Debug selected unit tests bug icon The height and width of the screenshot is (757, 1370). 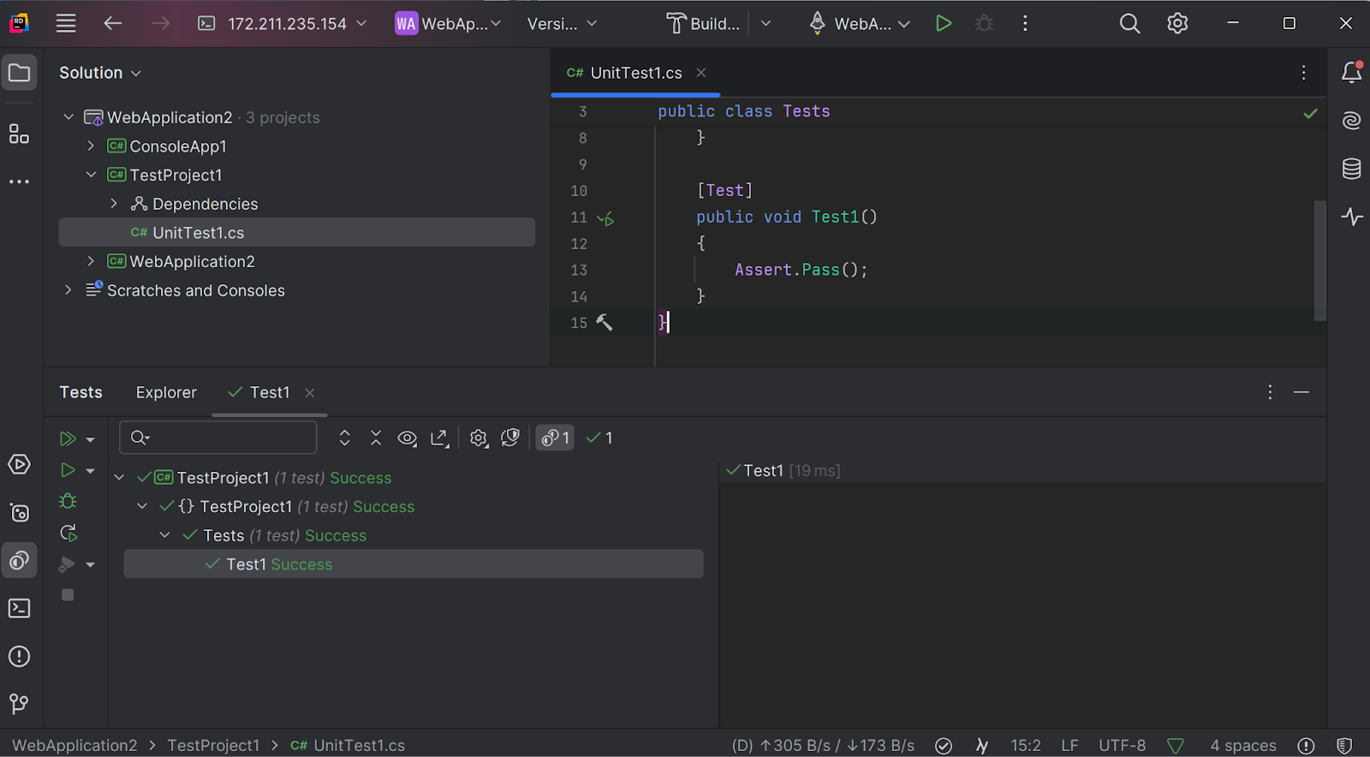(68, 501)
